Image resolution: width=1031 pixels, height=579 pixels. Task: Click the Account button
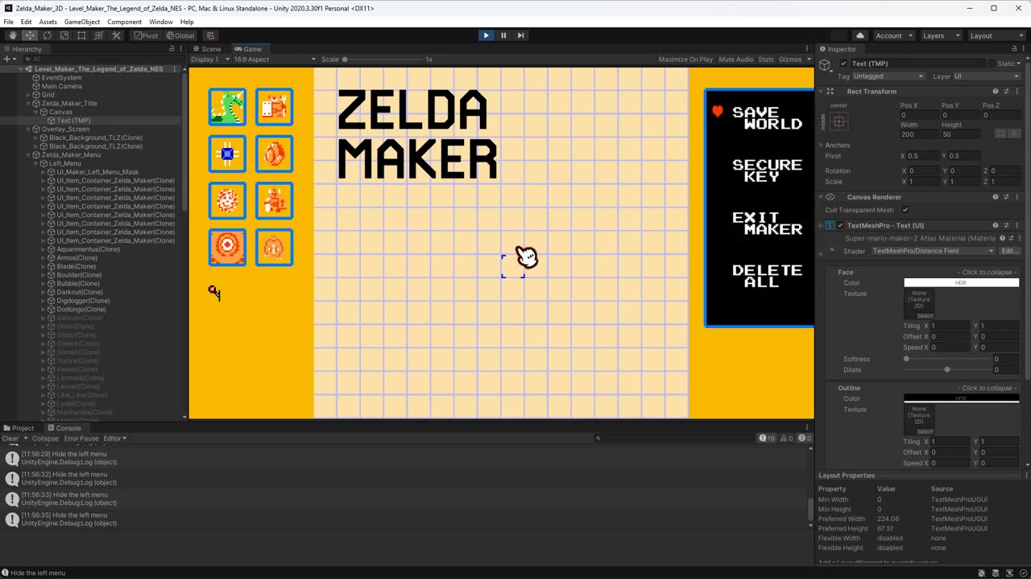(892, 35)
